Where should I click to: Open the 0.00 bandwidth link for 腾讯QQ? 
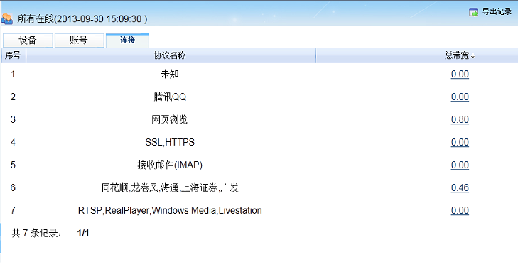460,97
